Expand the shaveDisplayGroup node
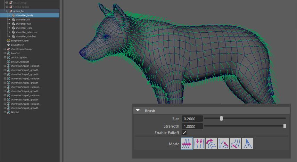The width and height of the screenshot is (297, 162). coord(5,49)
